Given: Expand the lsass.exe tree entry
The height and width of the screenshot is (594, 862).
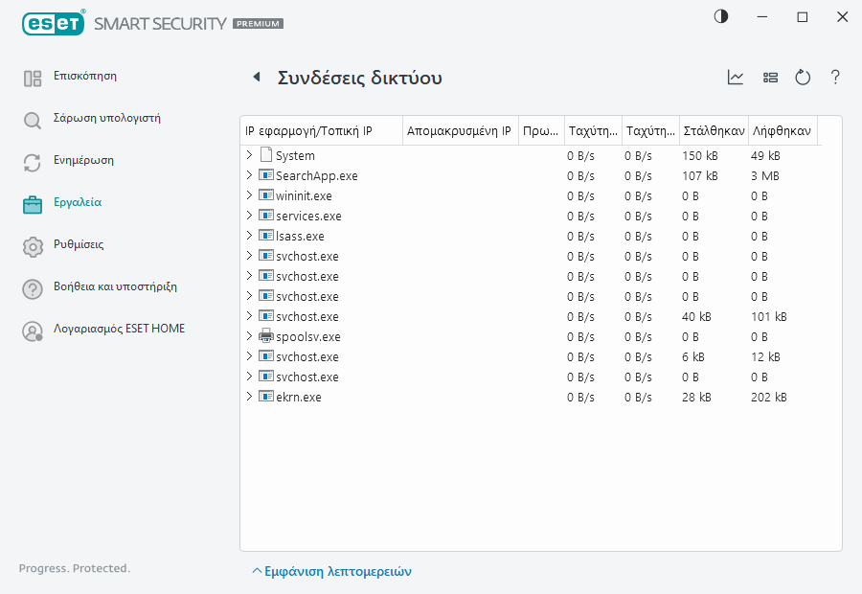Looking at the screenshot, I should [249, 236].
